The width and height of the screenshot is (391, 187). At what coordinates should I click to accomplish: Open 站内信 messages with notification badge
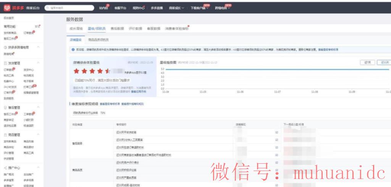tap(103, 8)
